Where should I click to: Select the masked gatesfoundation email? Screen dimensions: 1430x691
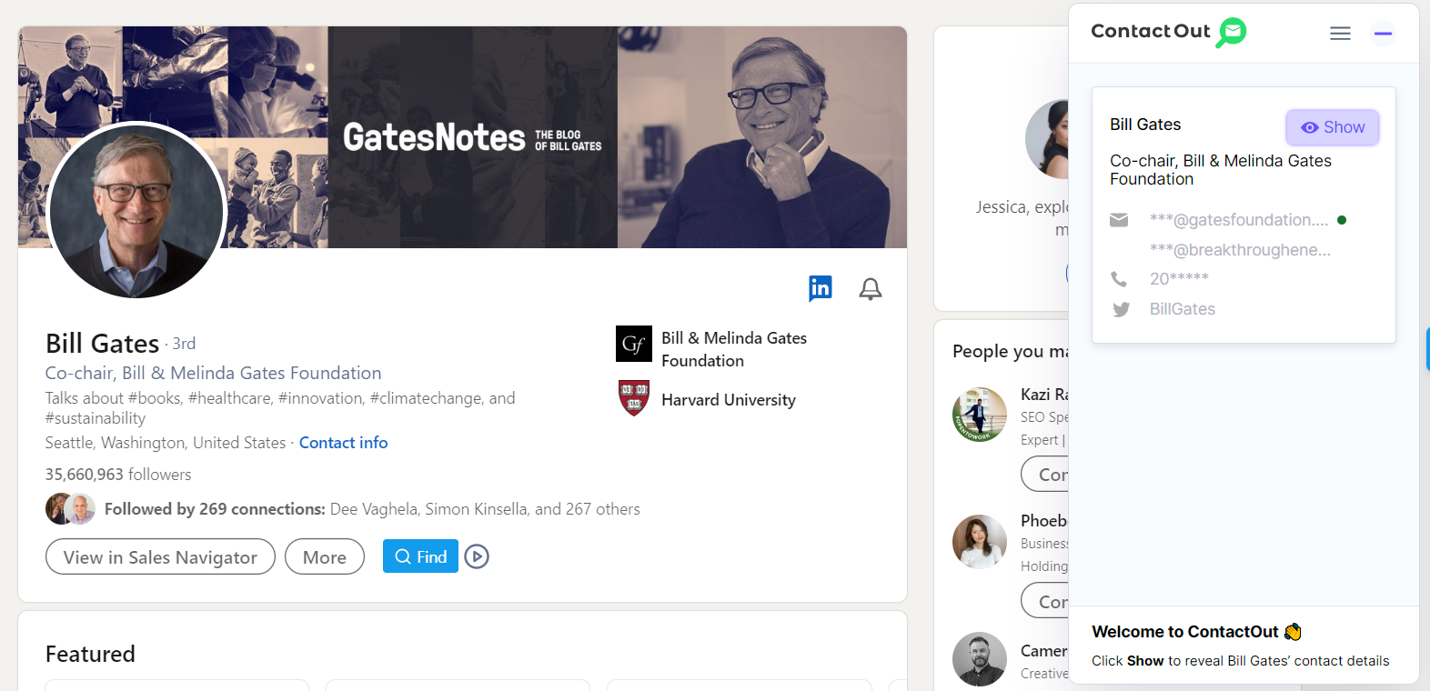coord(1239,220)
